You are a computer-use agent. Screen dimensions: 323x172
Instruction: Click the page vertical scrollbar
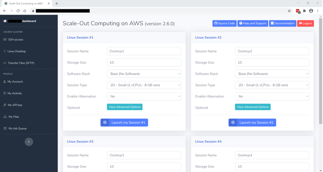point(321,71)
